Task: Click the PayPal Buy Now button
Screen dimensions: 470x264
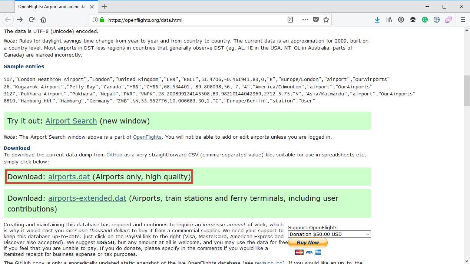Action: pos(308,243)
